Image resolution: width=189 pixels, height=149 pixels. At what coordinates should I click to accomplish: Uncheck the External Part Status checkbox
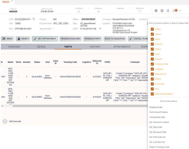point(152,94)
